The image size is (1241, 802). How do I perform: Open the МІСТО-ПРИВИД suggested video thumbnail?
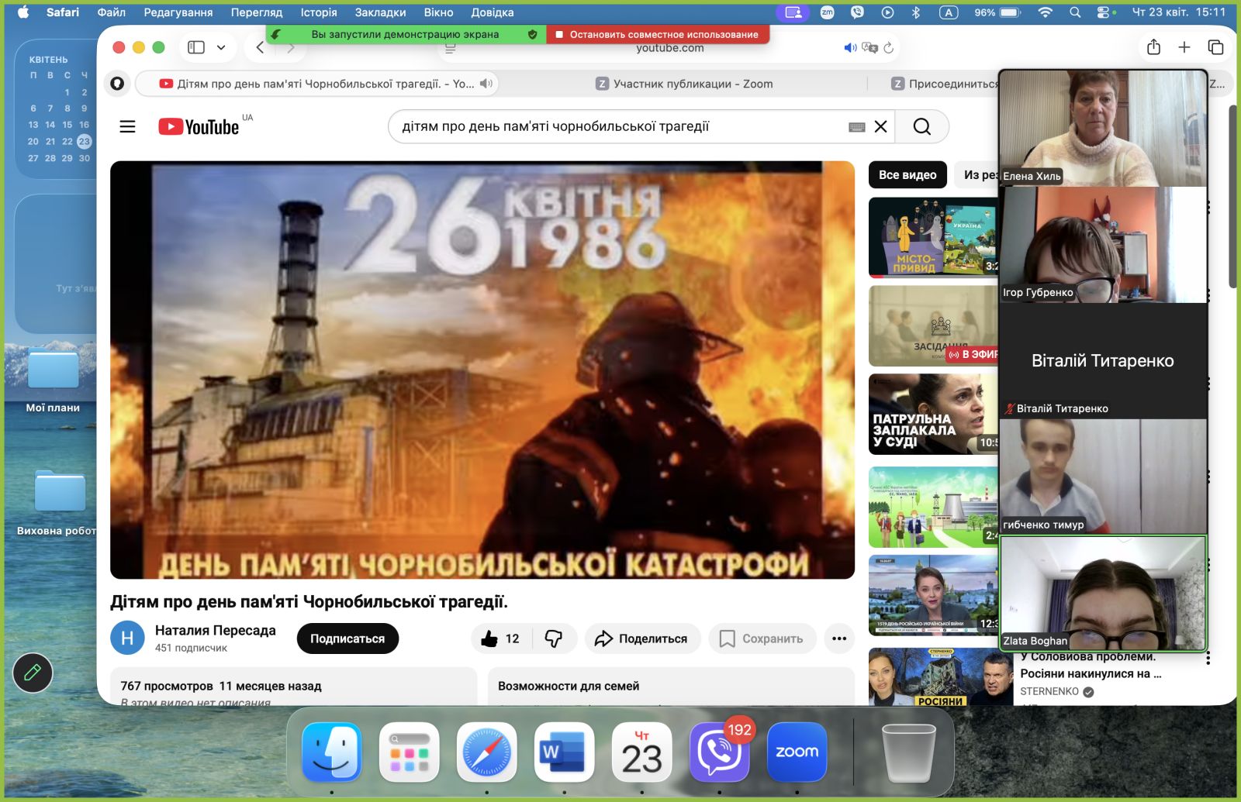tap(933, 237)
